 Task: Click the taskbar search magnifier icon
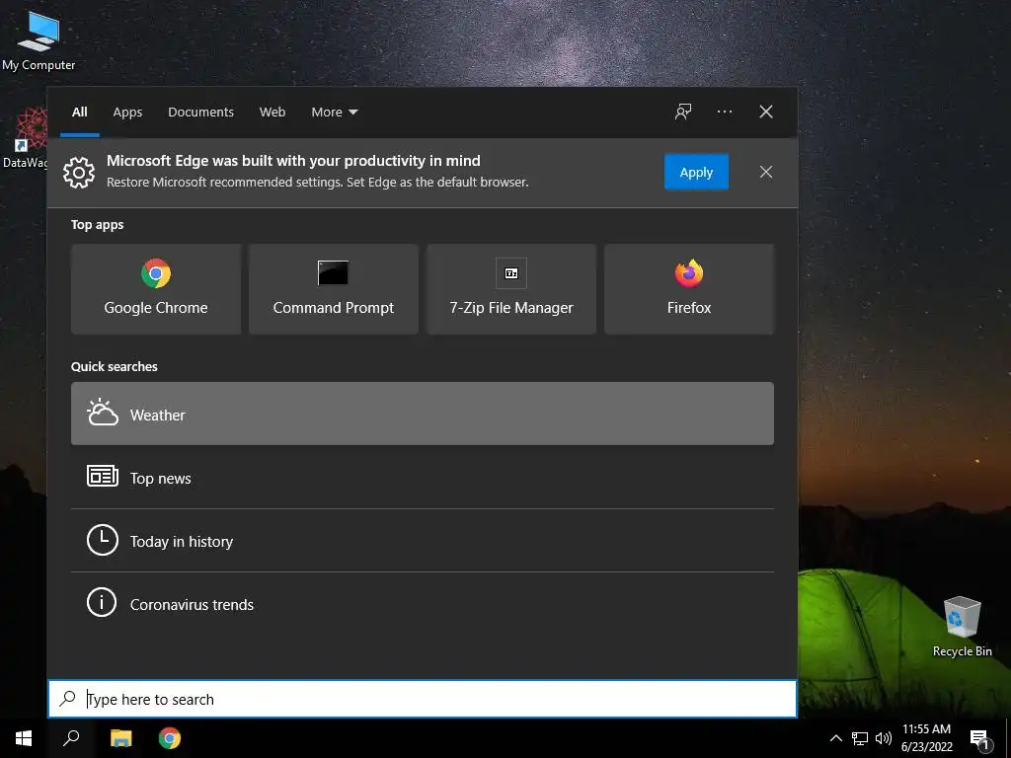[x=71, y=738]
